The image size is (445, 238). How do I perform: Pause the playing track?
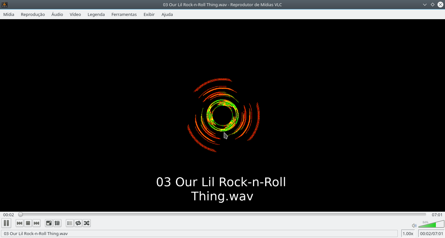6,223
